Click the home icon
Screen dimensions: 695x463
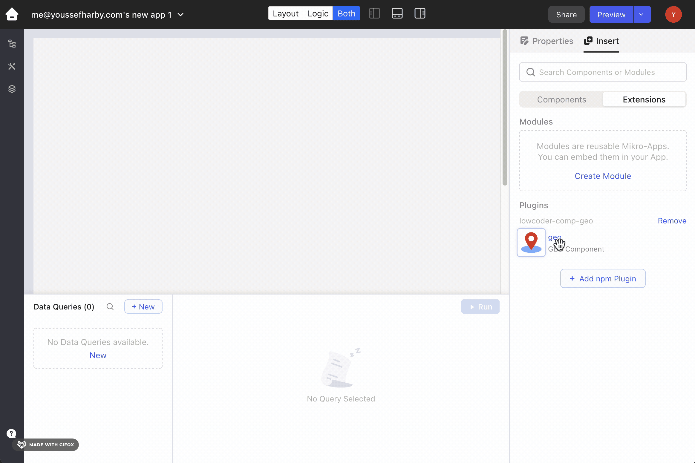pos(12,14)
